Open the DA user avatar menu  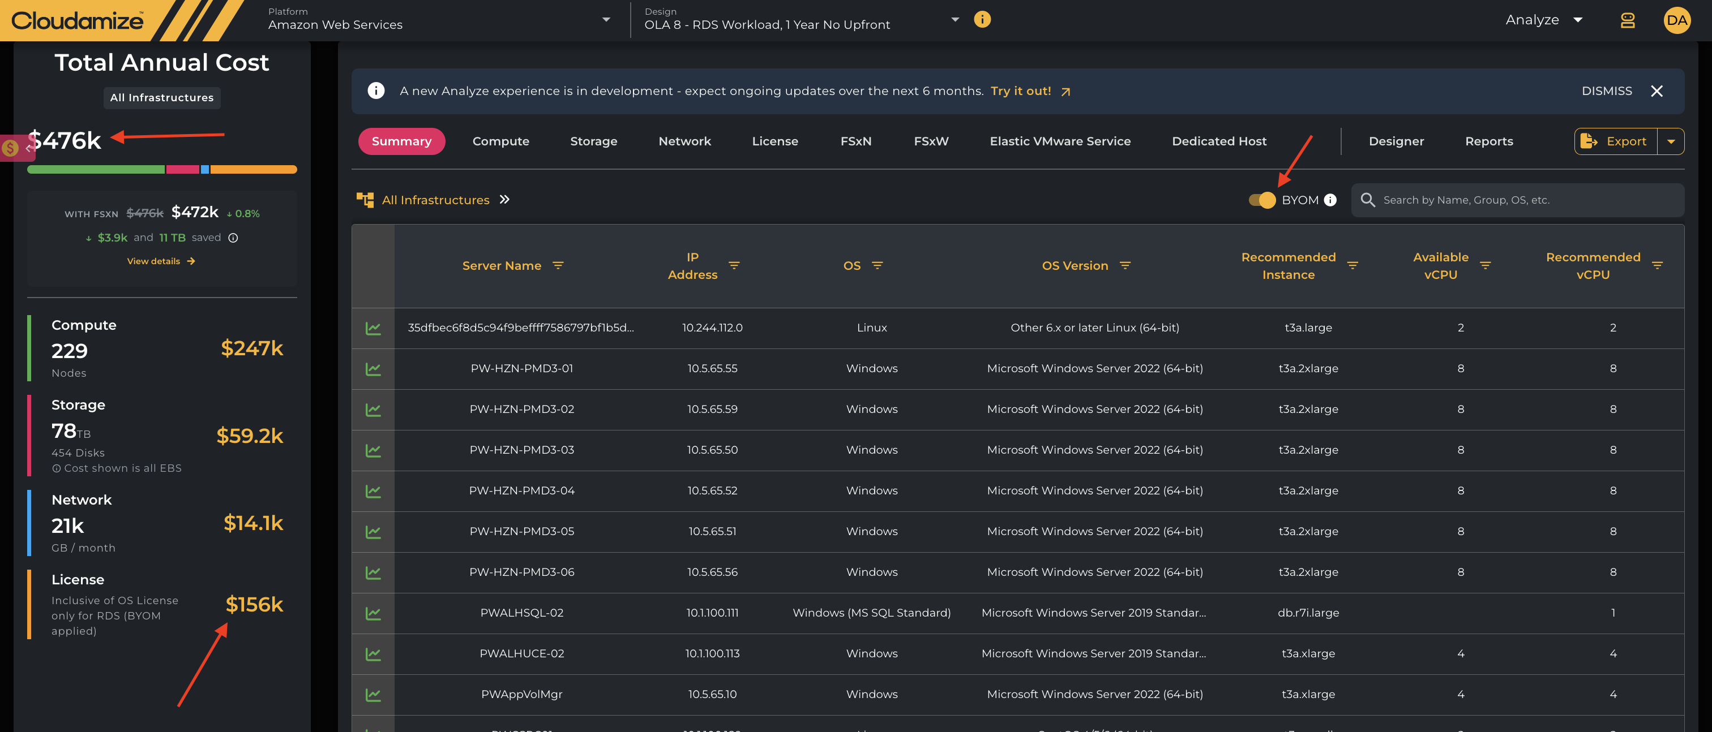[x=1676, y=20]
